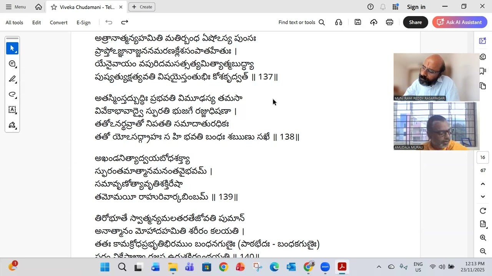The height and width of the screenshot is (276, 492).
Task: Click the current page number 16
Action: click(483, 157)
